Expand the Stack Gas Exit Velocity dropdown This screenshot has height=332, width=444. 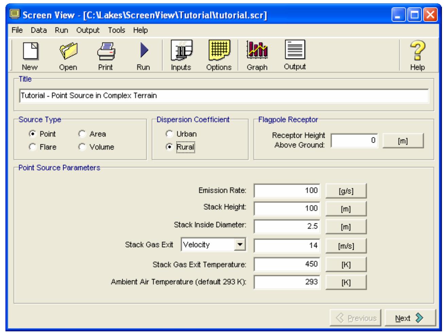click(240, 244)
